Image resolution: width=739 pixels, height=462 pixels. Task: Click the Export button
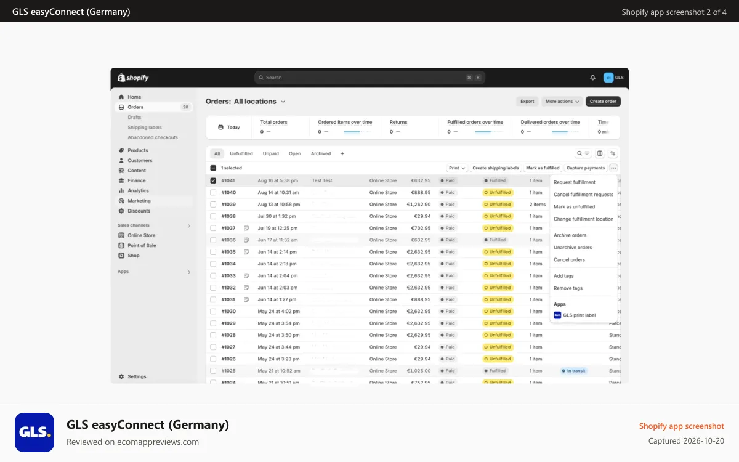(527, 102)
